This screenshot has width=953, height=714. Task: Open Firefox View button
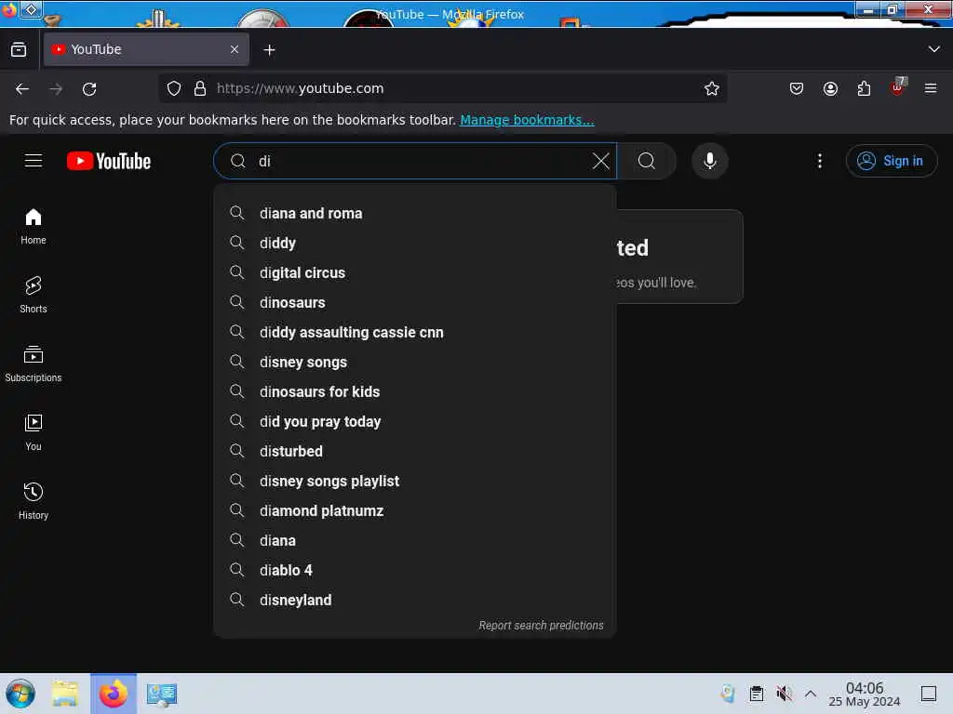tap(19, 49)
